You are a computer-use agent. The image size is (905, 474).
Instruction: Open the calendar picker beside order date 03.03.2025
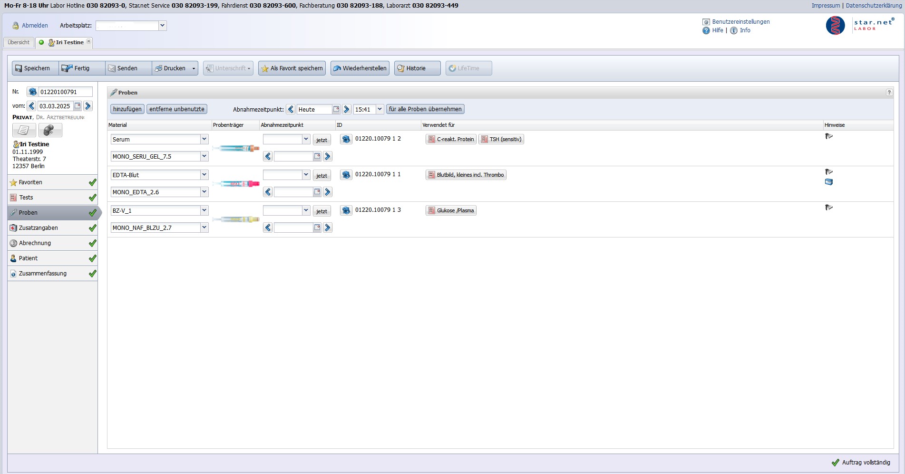[78, 106]
